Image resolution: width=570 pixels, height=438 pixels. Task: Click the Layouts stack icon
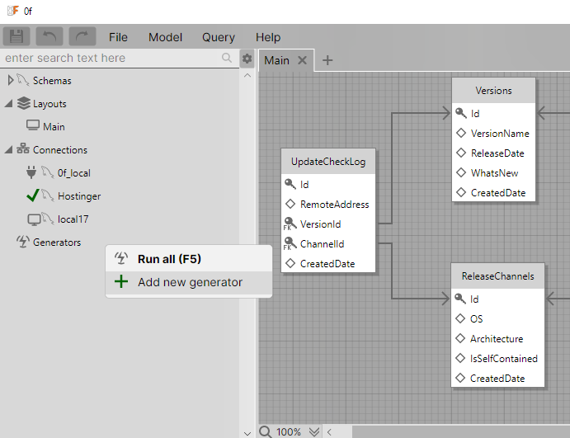pyautogui.click(x=24, y=103)
